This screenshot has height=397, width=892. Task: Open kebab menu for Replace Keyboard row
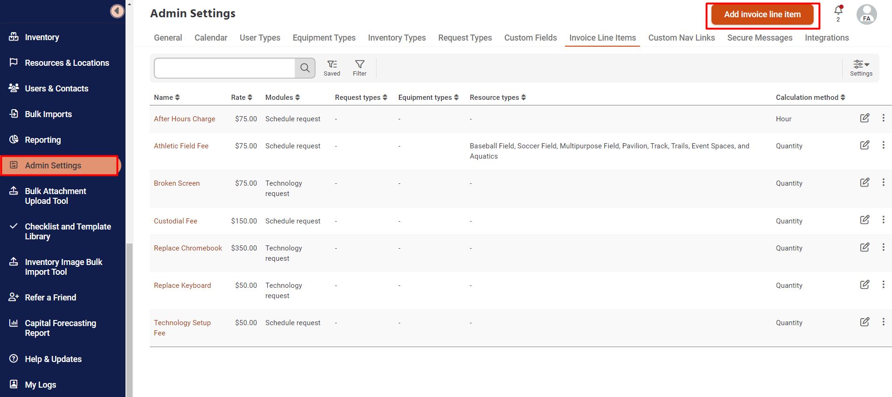883,285
